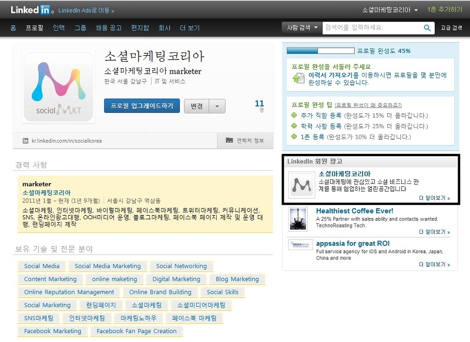The image size is (470, 342).
Task: Click the 이력서 가져오기 link
Action: (x=333, y=75)
